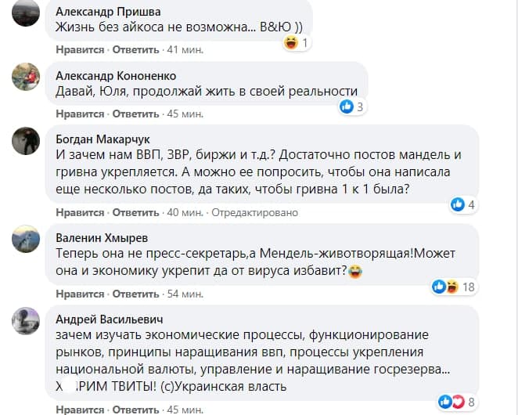
Task: Click Александр Кононенко's avatar picture
Action: click(27, 77)
